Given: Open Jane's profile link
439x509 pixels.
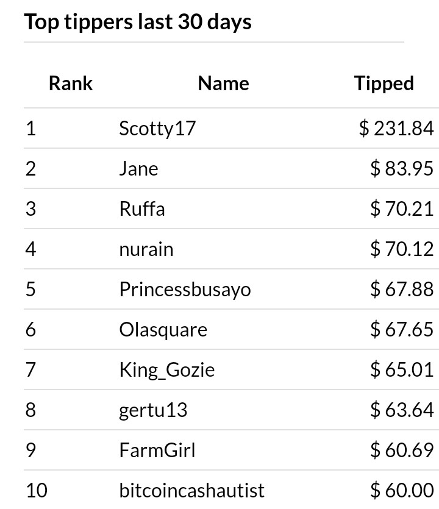Looking at the screenshot, I should [x=138, y=169].
